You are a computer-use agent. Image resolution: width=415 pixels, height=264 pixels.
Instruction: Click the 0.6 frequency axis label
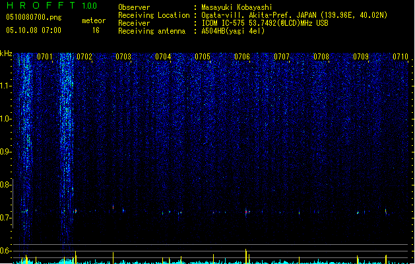pos(5,251)
